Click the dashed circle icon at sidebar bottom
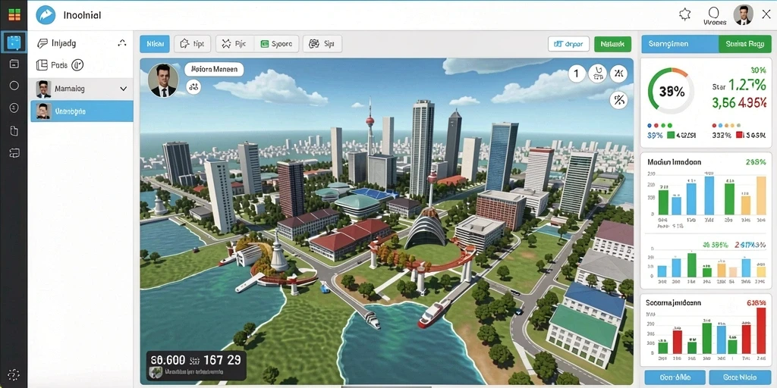 tap(14, 374)
